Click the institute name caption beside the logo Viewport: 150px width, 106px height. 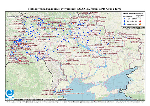coord(40,99)
